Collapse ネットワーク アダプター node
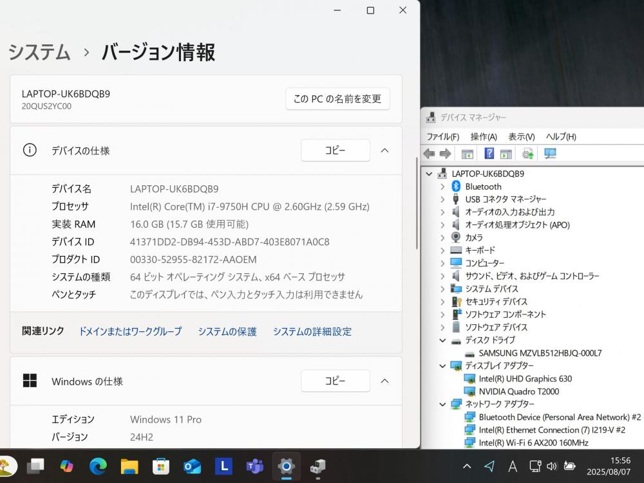644x483 pixels. click(442, 405)
